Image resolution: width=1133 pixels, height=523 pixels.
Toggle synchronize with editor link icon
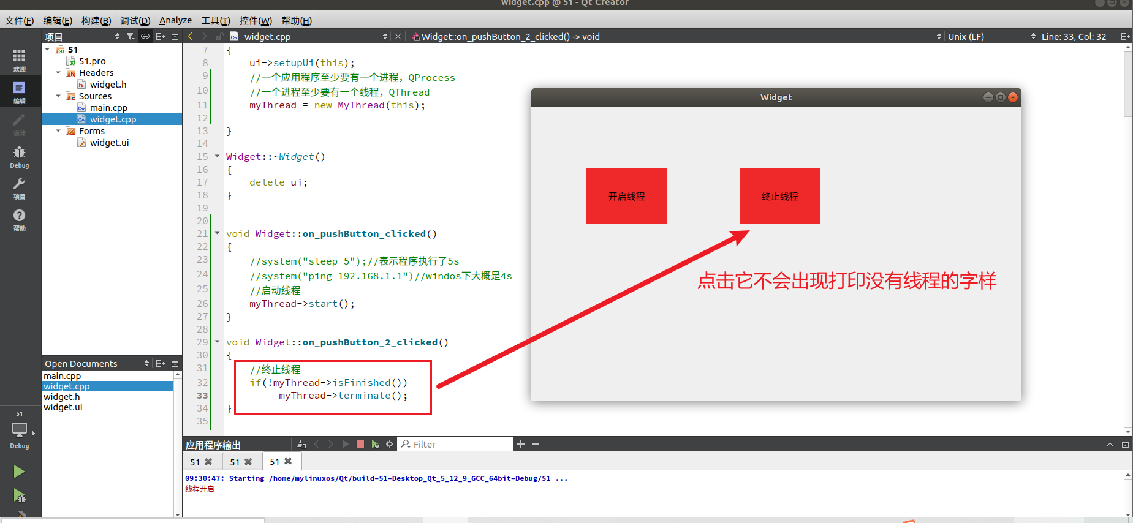coord(145,37)
